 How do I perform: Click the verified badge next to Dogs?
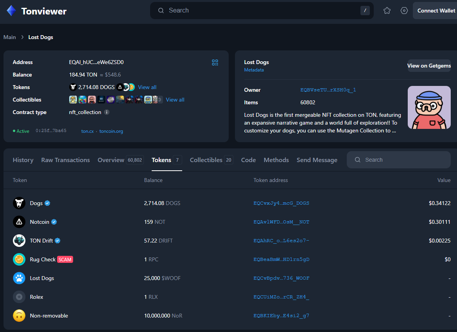pyautogui.click(x=48, y=203)
